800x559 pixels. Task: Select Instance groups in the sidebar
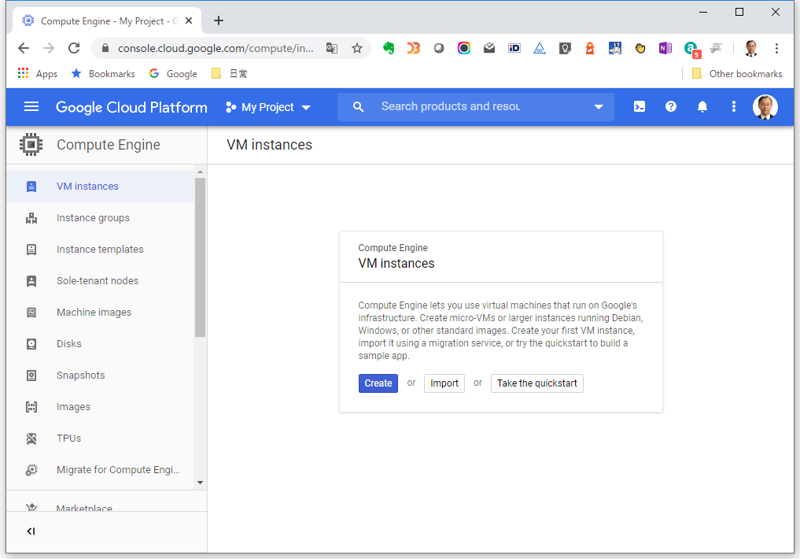(x=101, y=218)
